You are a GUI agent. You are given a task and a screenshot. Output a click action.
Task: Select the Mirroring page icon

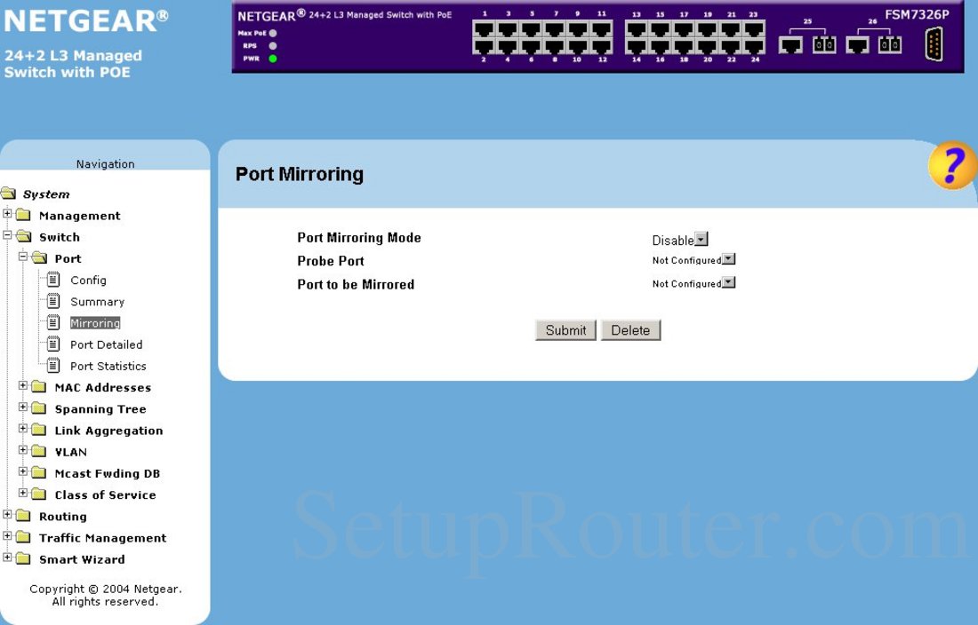click(55, 322)
